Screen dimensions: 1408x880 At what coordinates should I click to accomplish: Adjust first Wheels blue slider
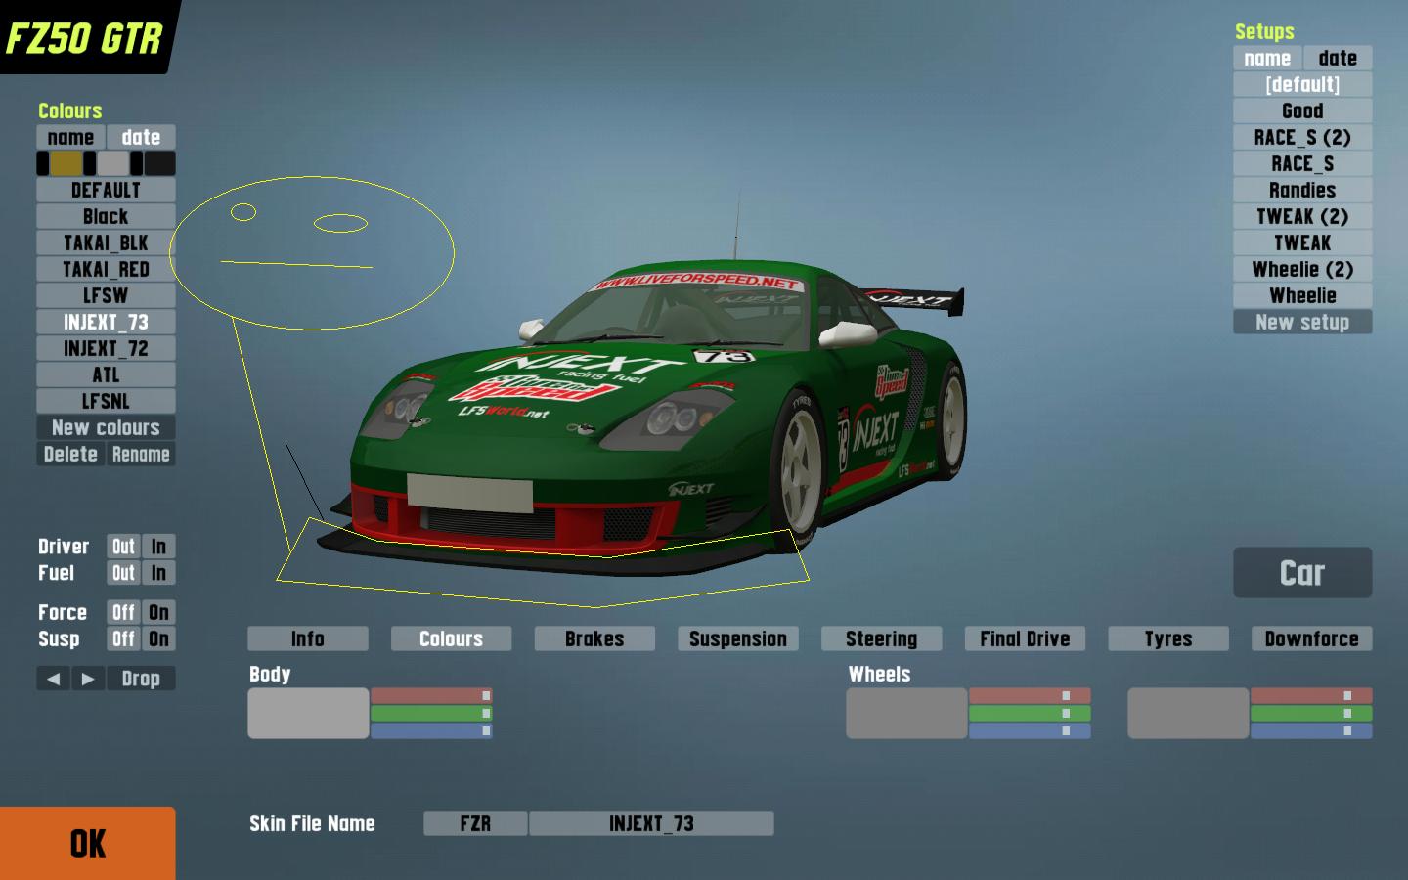[1030, 730]
